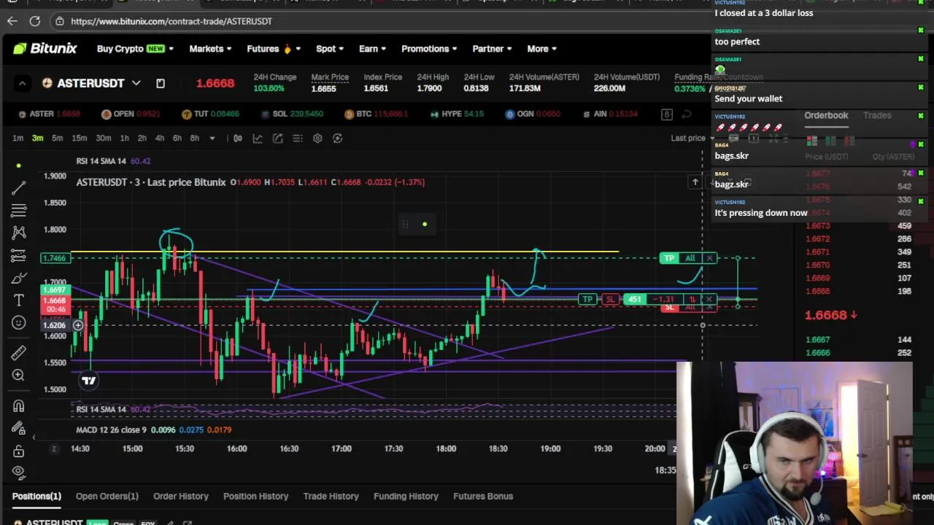Switch the chart to the 6h interval
The height and width of the screenshot is (525, 934).
(177, 139)
